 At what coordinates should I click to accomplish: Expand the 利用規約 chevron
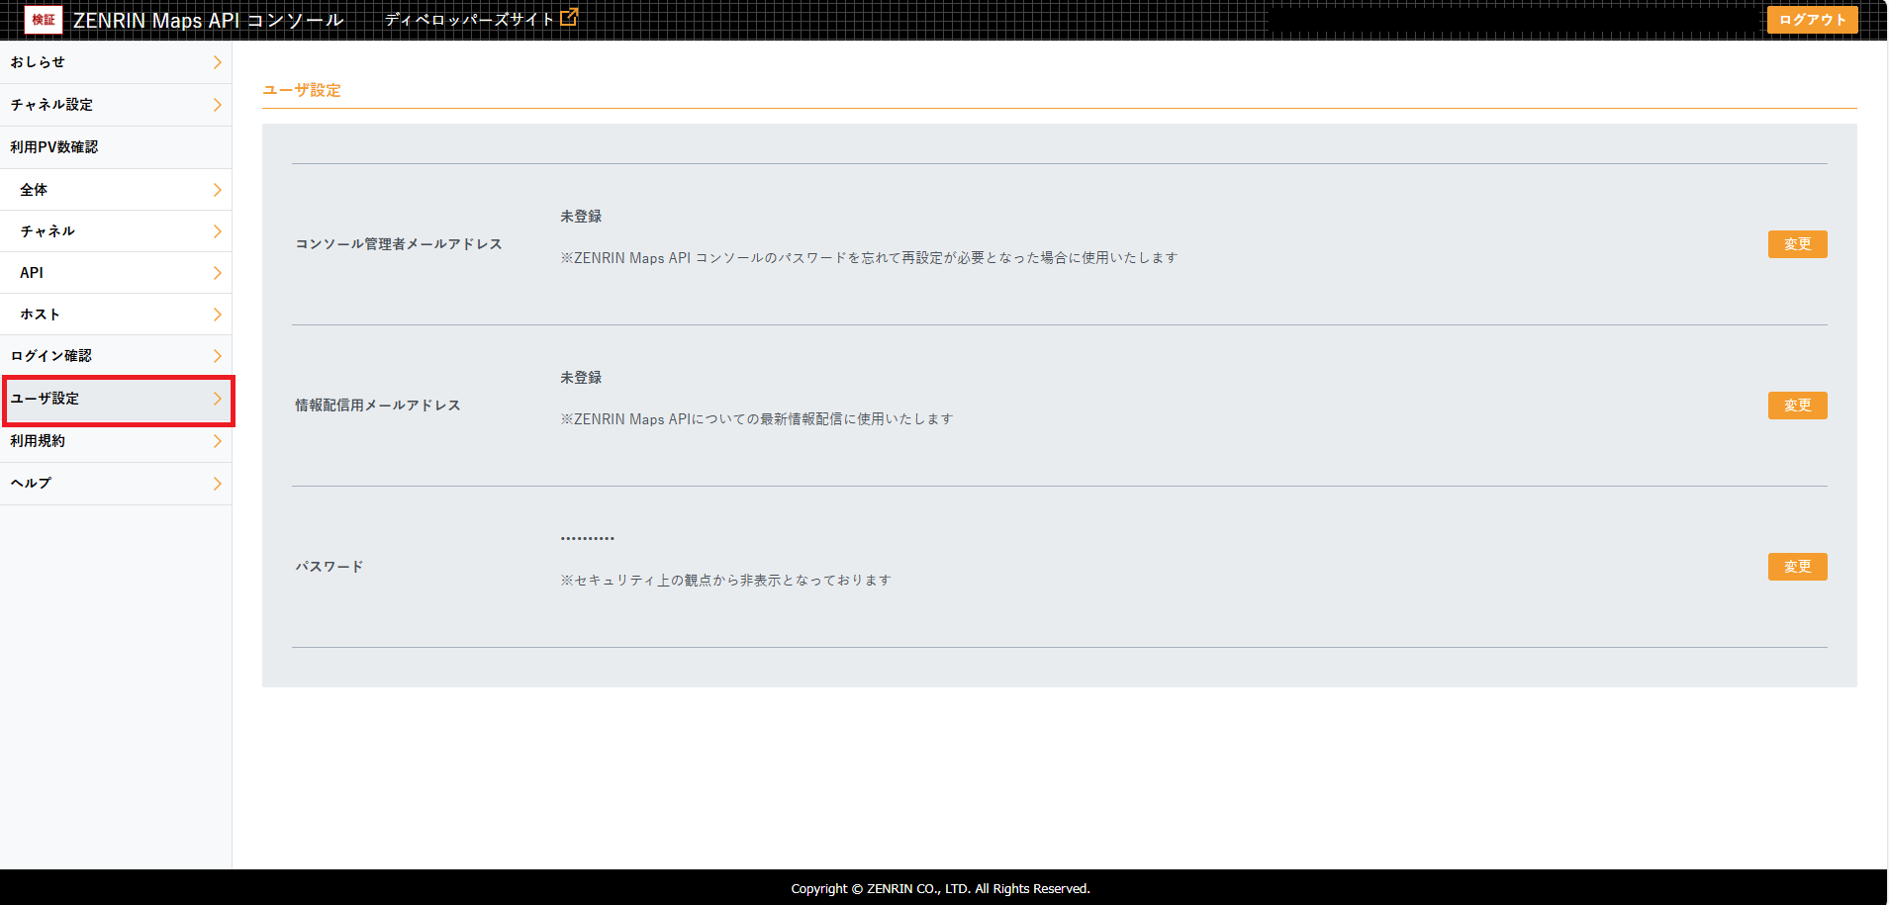click(x=217, y=441)
